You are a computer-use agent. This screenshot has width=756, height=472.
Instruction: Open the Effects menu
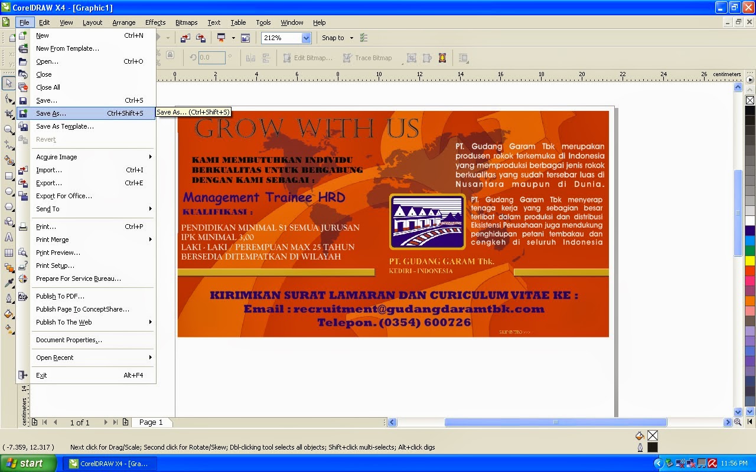coord(155,22)
